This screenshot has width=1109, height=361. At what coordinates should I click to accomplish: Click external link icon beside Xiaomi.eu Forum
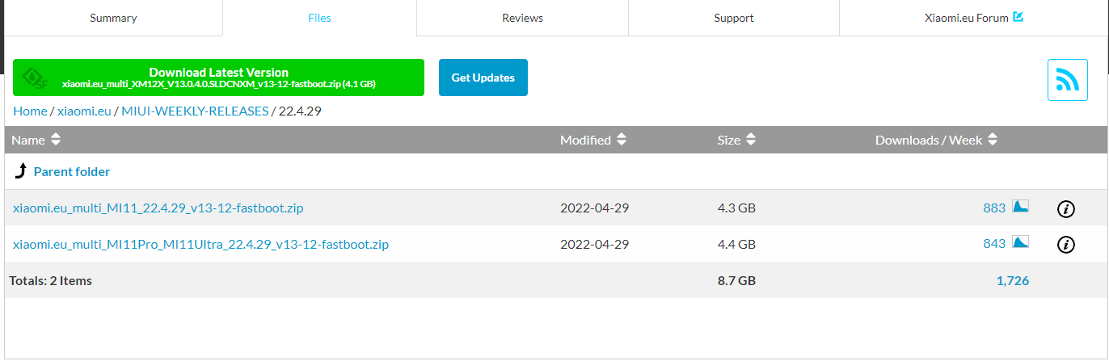click(1018, 17)
